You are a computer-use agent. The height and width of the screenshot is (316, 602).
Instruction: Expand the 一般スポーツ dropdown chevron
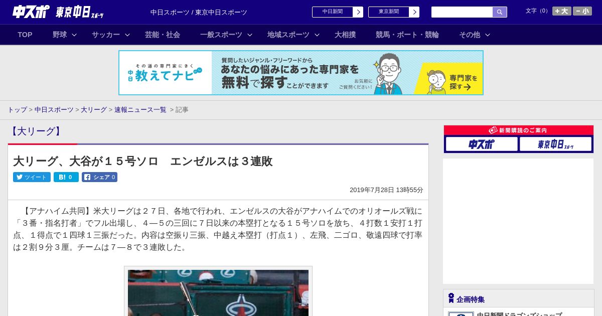(x=250, y=35)
